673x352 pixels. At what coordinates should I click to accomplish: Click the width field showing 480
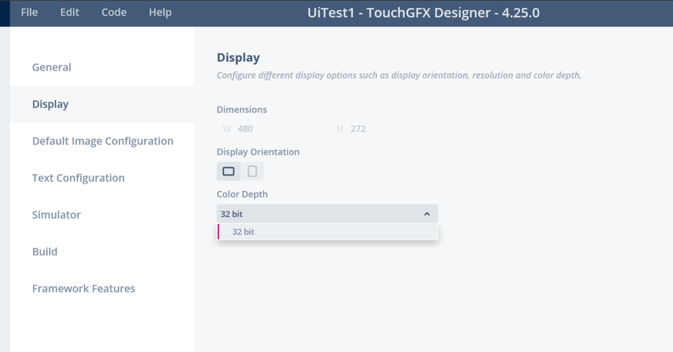(270, 129)
